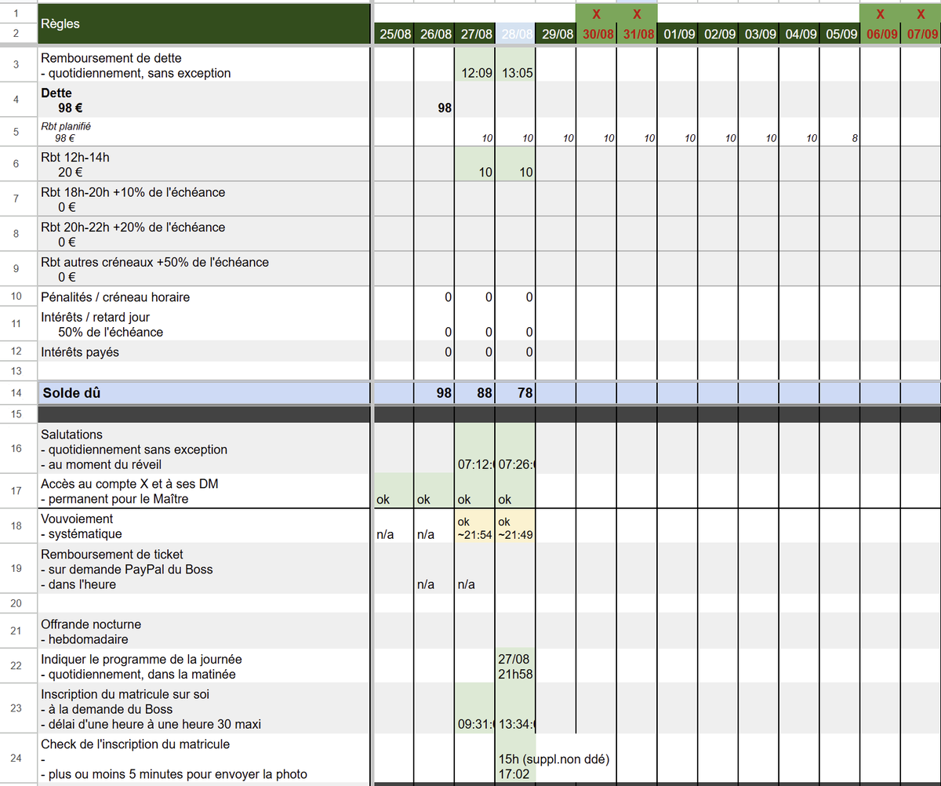Click the red X above 06/09
Screen dimensions: 941x786
coord(881,14)
